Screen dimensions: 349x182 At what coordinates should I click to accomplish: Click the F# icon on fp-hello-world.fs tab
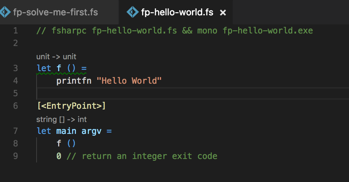(x=133, y=13)
